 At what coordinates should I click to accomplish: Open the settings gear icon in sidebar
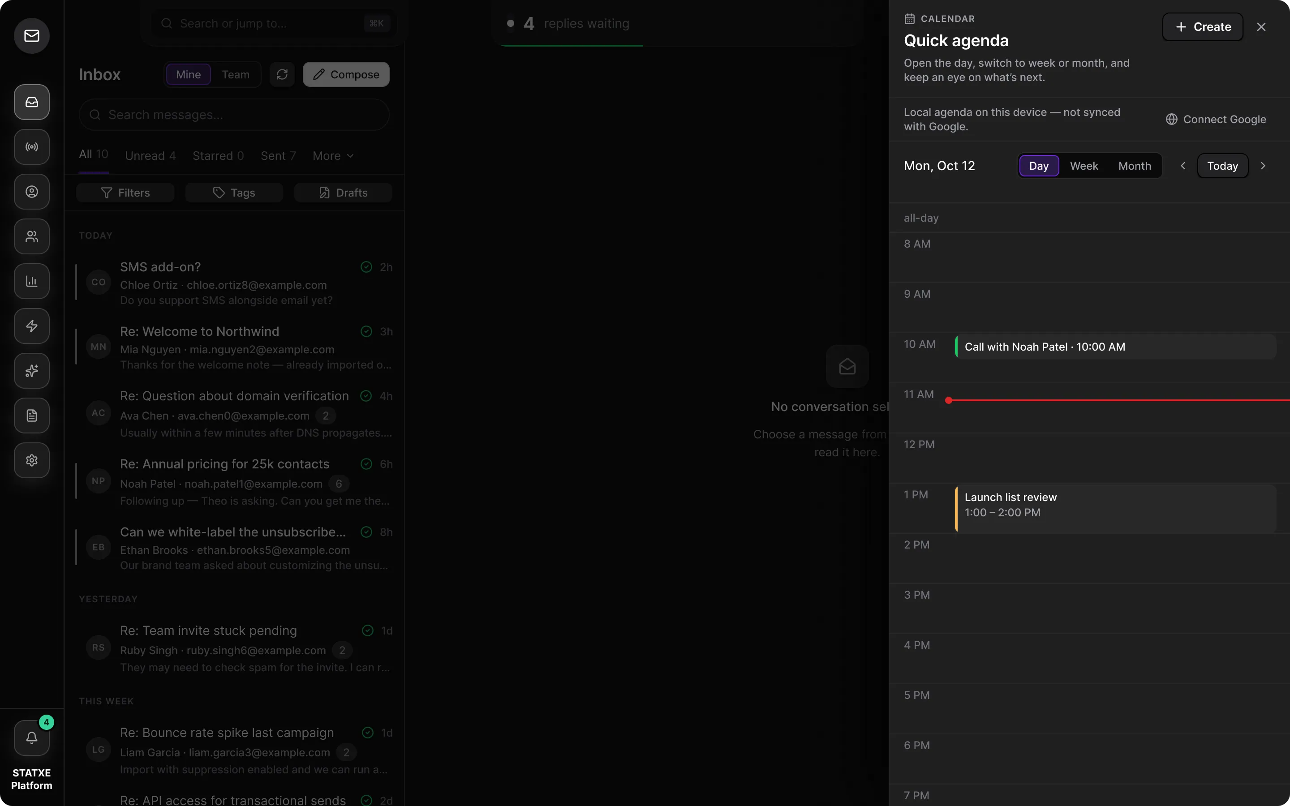32,460
